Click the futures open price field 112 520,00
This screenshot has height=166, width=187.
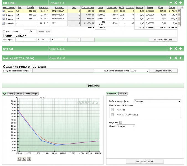(88, 23)
